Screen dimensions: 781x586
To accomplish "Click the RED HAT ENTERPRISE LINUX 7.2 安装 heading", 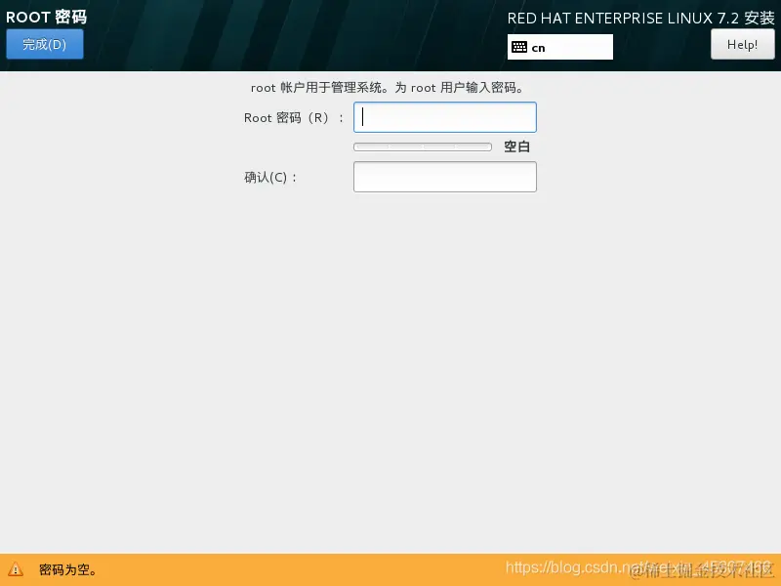I will (640, 19).
